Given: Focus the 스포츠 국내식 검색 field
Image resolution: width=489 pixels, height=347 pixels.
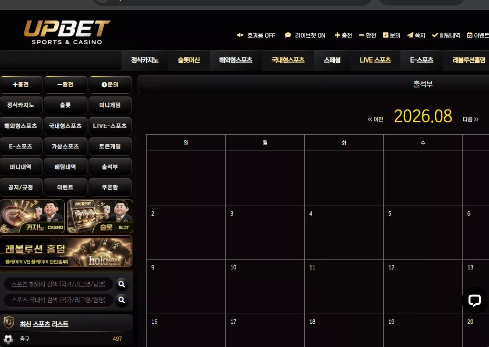Looking at the screenshot, I should (x=58, y=300).
